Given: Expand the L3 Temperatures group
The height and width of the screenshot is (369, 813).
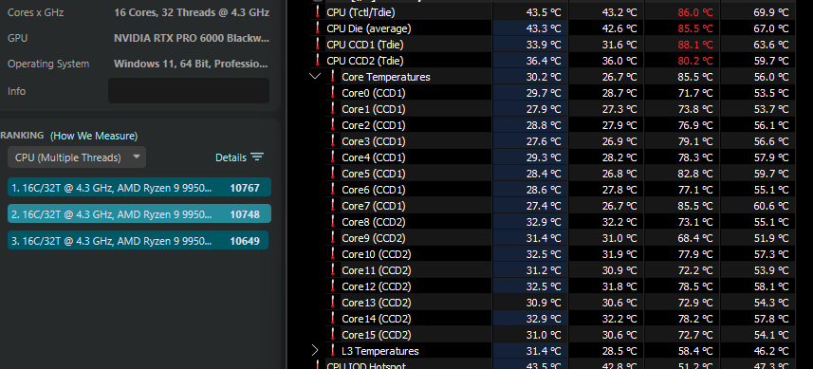Looking at the screenshot, I should [315, 351].
